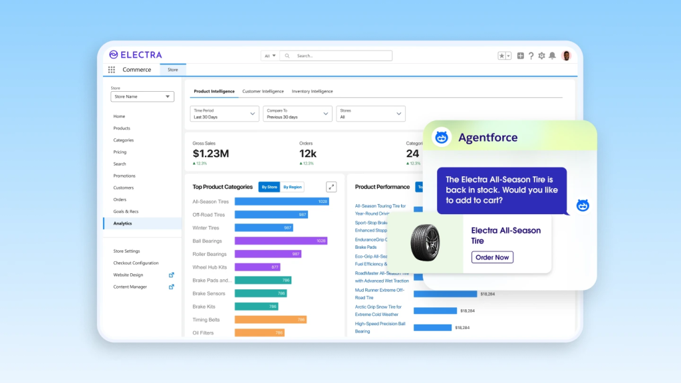Viewport: 681px width, 383px height.
Task: Open the Compare To dropdown
Action: coord(297,114)
